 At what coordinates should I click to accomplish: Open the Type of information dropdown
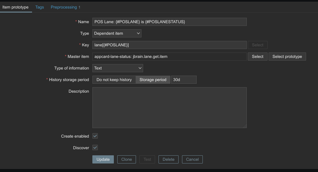118,68
